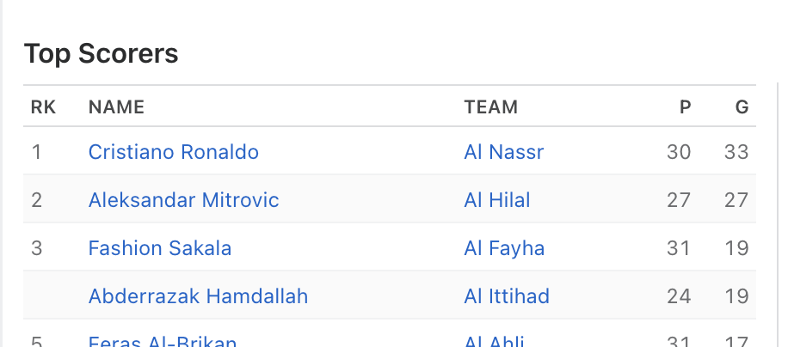Open Feras Al-Brikan player link
Viewport: 788px width, 347px height.
click(x=163, y=341)
